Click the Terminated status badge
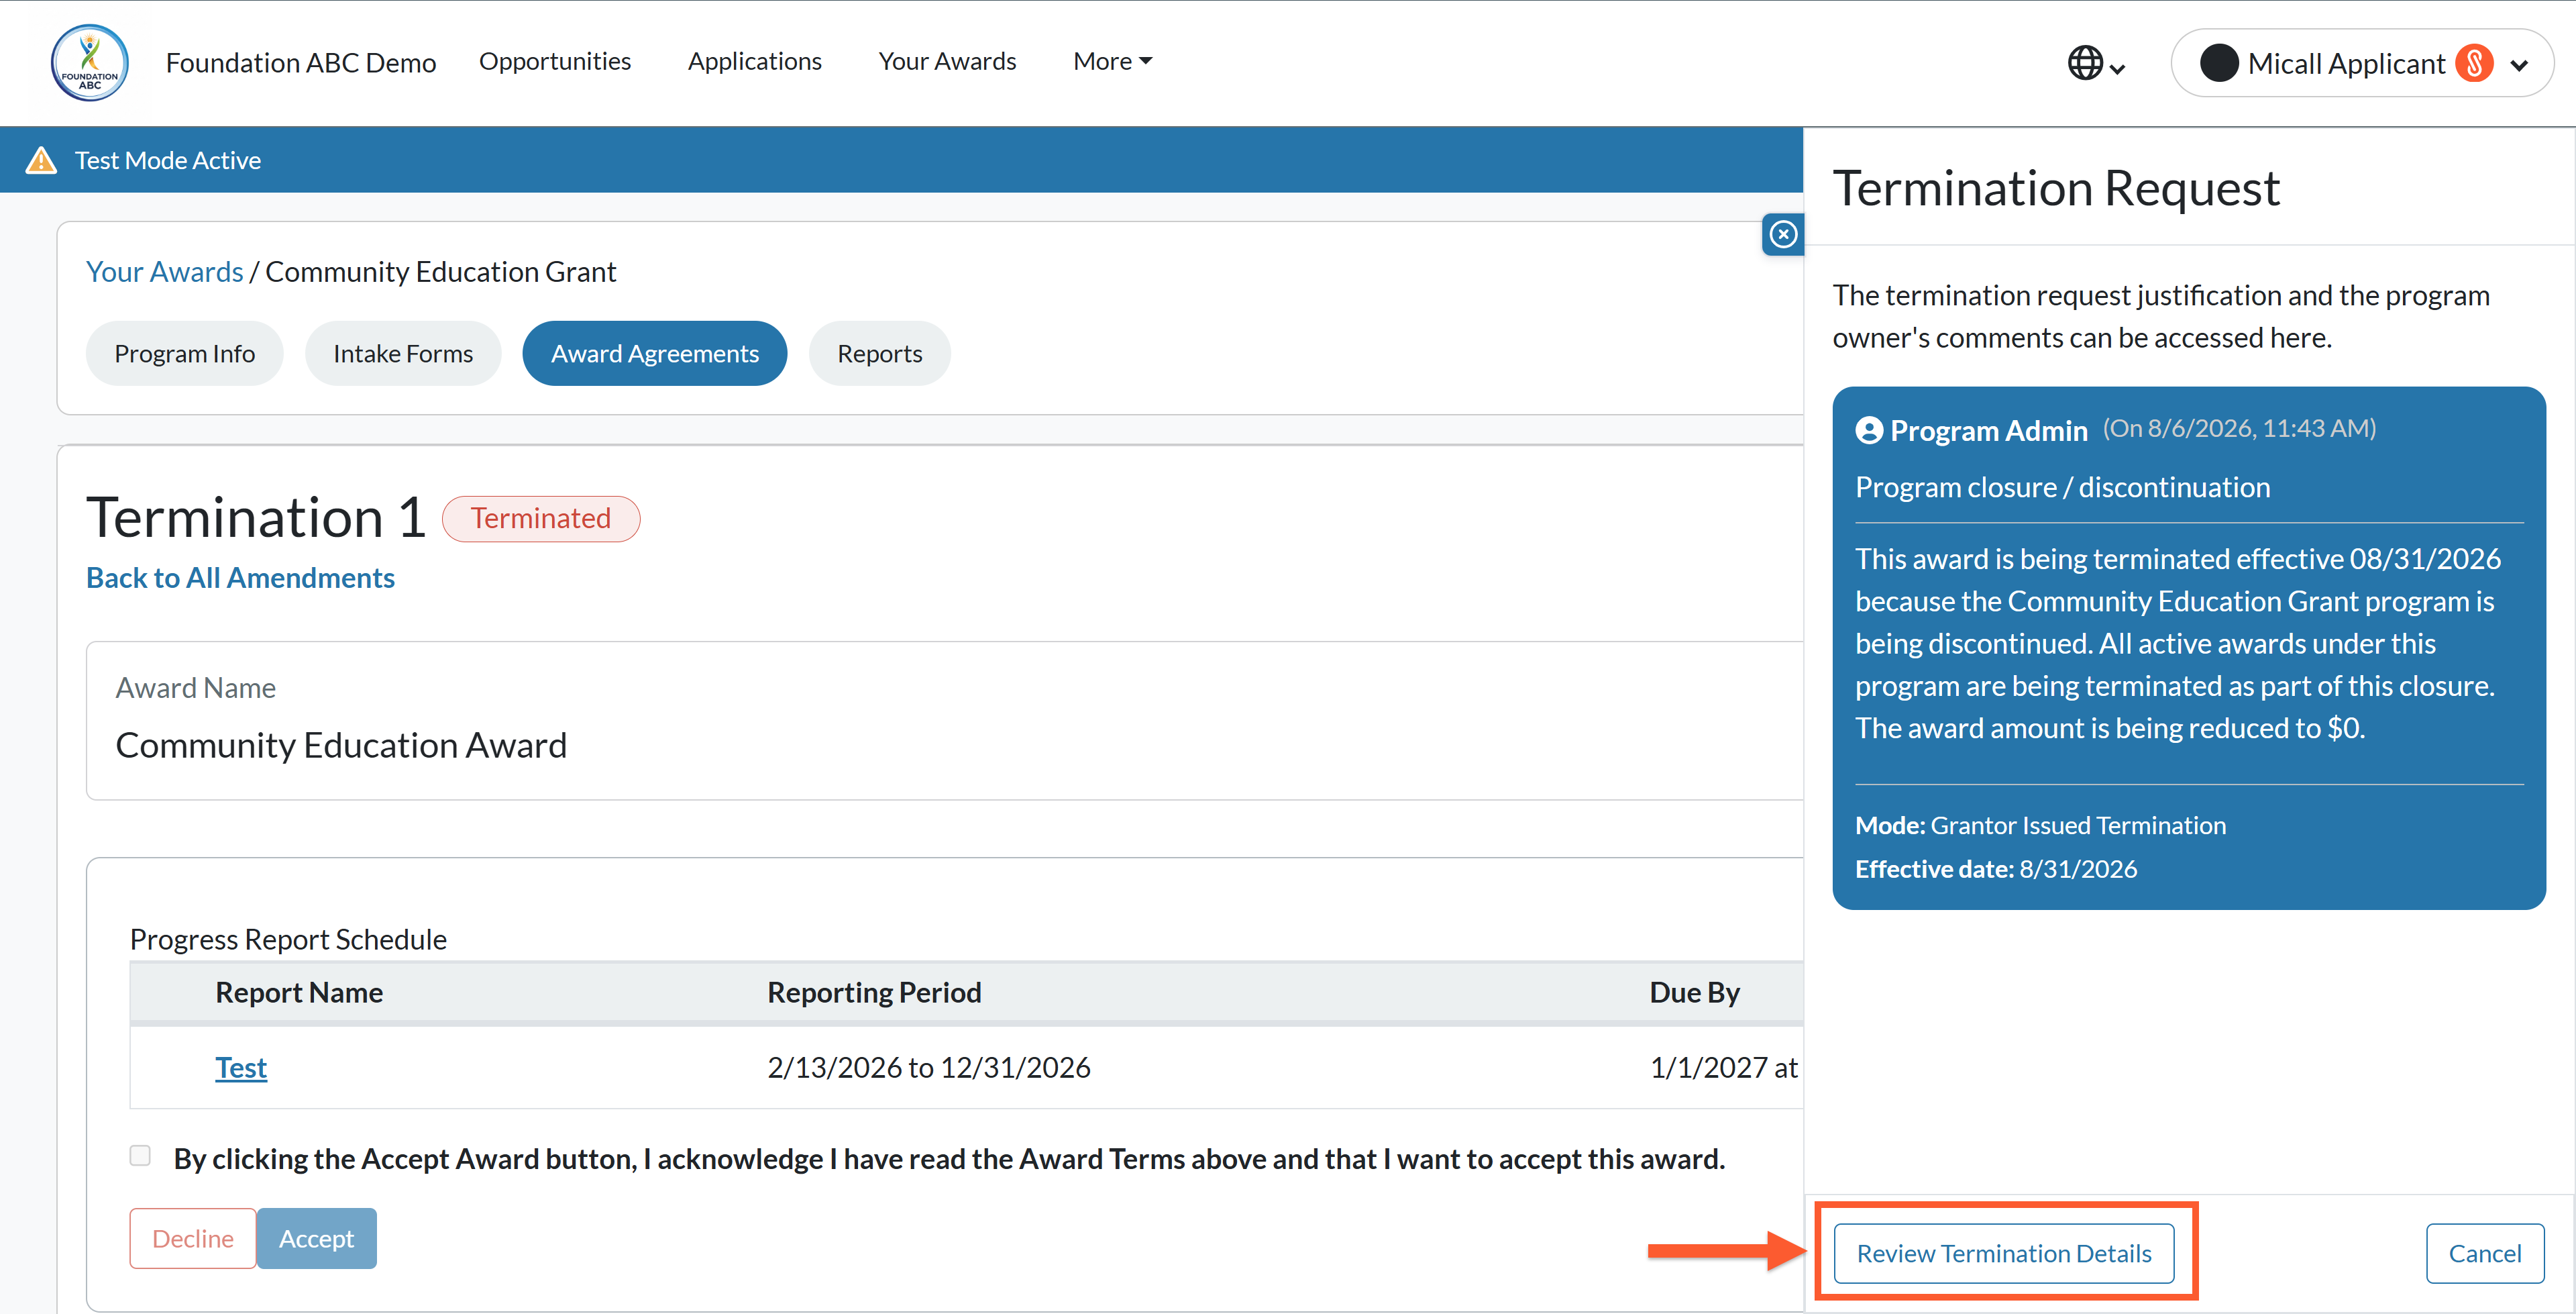Image resolution: width=2576 pixels, height=1314 pixels. tap(541, 518)
